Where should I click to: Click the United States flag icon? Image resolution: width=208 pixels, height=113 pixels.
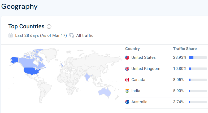click(127, 57)
